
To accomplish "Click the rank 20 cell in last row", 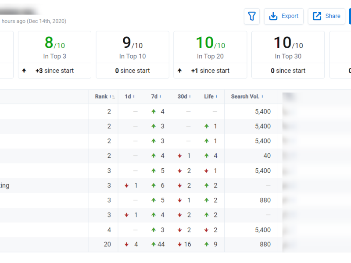I will pos(107,245).
